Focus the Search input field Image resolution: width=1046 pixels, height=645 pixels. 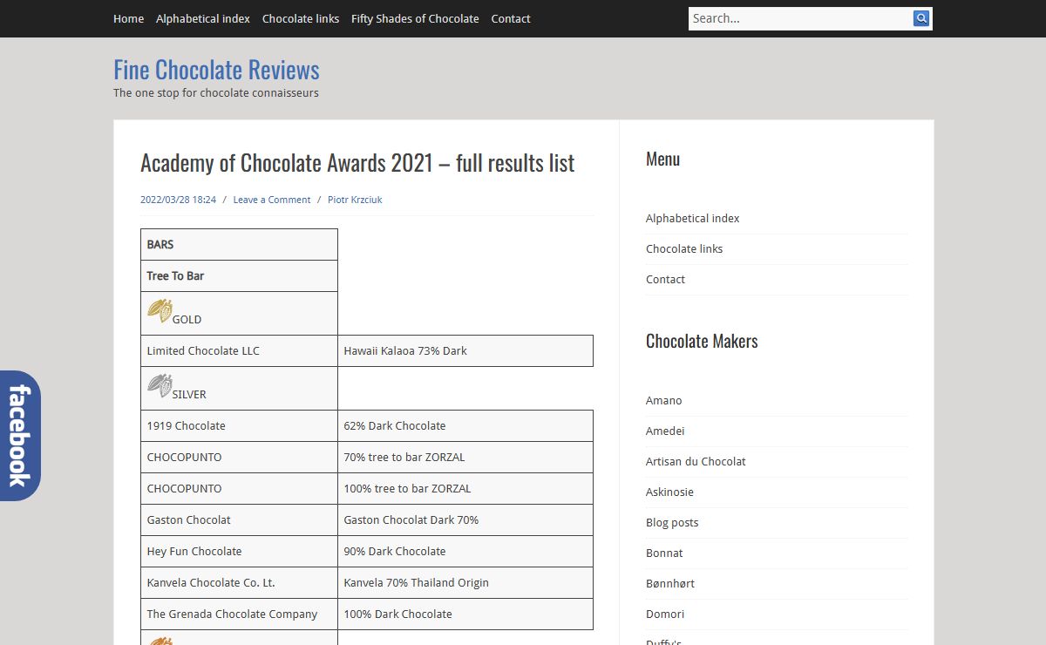coord(800,18)
